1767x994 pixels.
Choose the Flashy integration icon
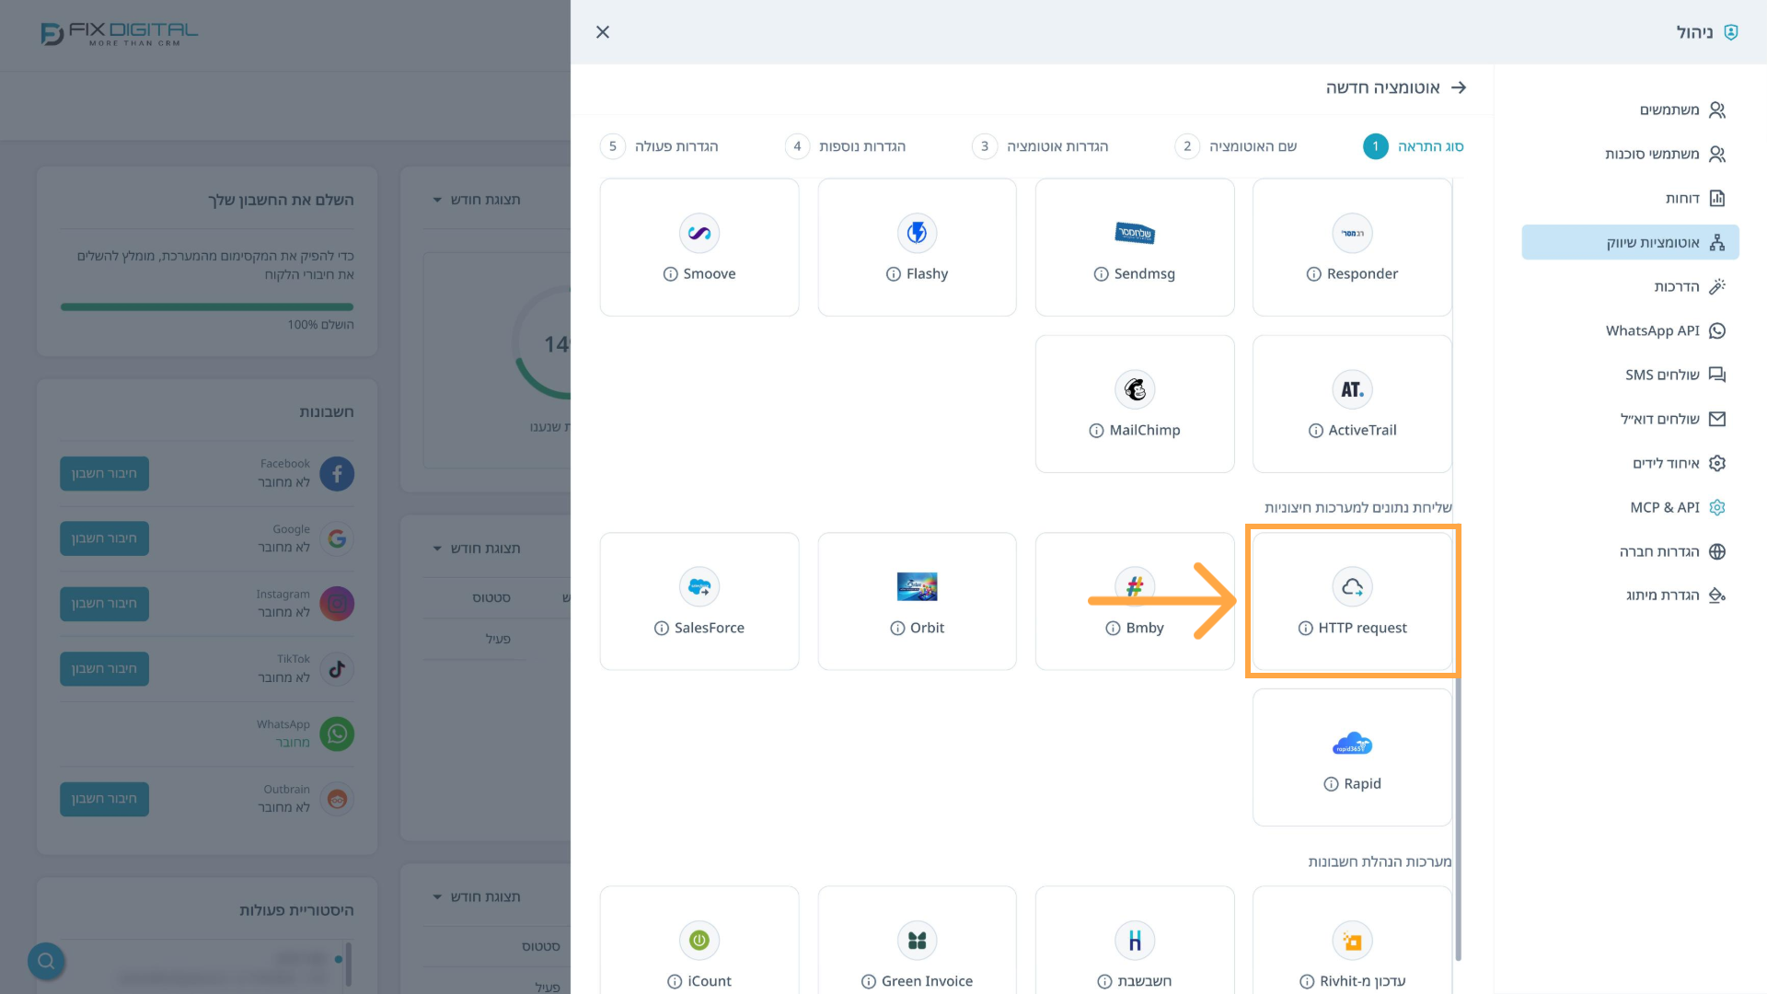point(917,233)
